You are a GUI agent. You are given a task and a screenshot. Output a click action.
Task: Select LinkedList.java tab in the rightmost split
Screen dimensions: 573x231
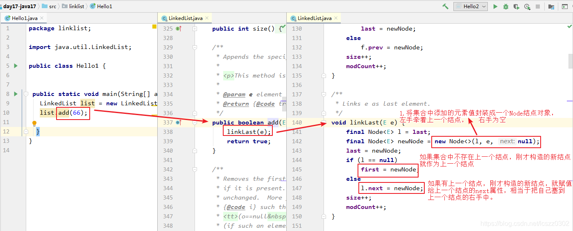point(315,18)
